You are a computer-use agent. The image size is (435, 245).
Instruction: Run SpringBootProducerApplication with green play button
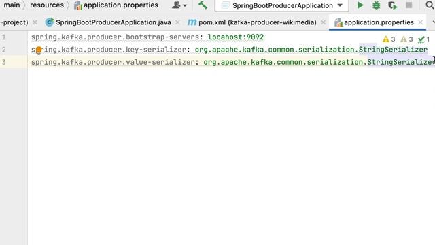point(360,5)
